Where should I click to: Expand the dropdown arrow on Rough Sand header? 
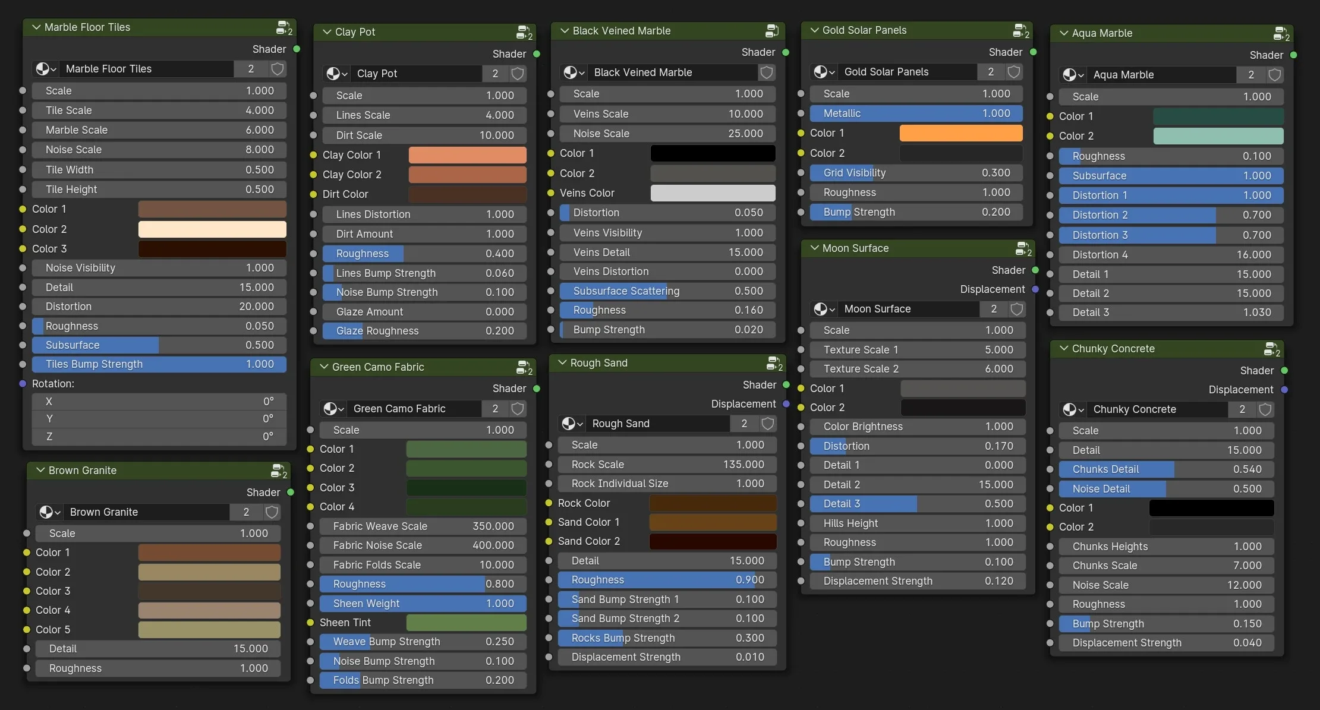[x=562, y=362]
